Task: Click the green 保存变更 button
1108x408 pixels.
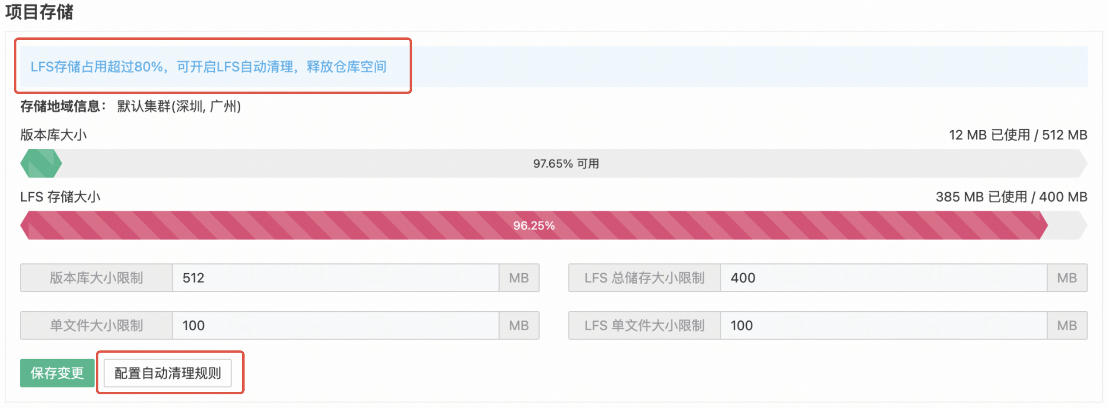Action: point(57,373)
